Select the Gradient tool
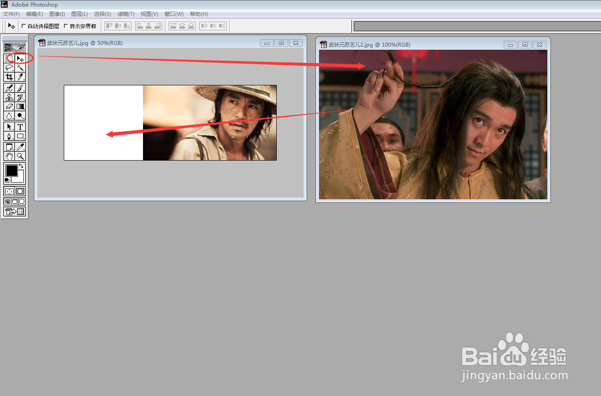Viewport: 601px width, 396px height. (20, 106)
